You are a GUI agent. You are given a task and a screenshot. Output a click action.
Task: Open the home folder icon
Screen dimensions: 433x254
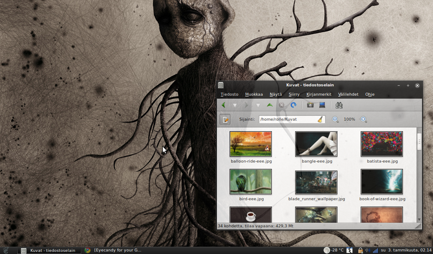310,105
